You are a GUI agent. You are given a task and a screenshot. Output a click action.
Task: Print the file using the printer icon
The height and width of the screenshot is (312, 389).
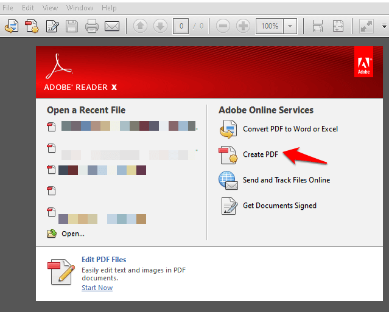[91, 27]
